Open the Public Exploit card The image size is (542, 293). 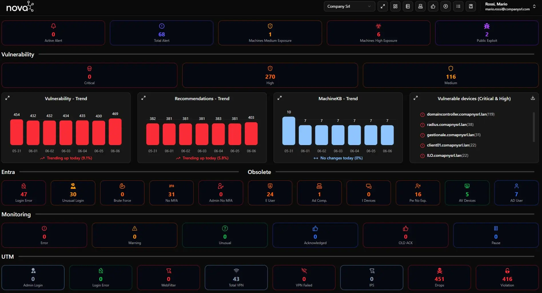click(x=487, y=33)
